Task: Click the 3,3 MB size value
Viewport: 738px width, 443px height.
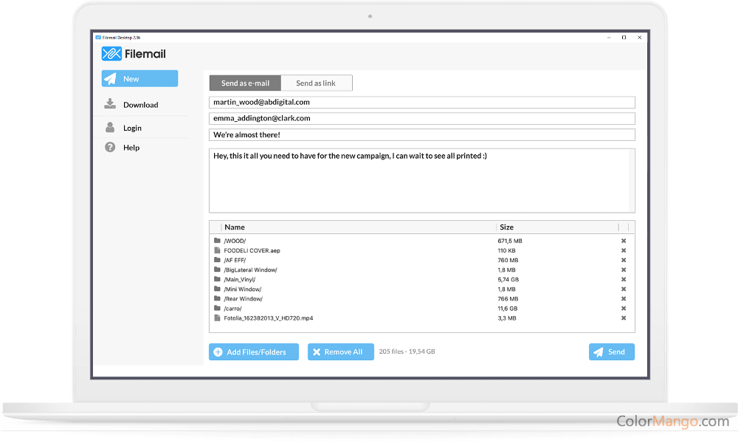Action: tap(507, 318)
